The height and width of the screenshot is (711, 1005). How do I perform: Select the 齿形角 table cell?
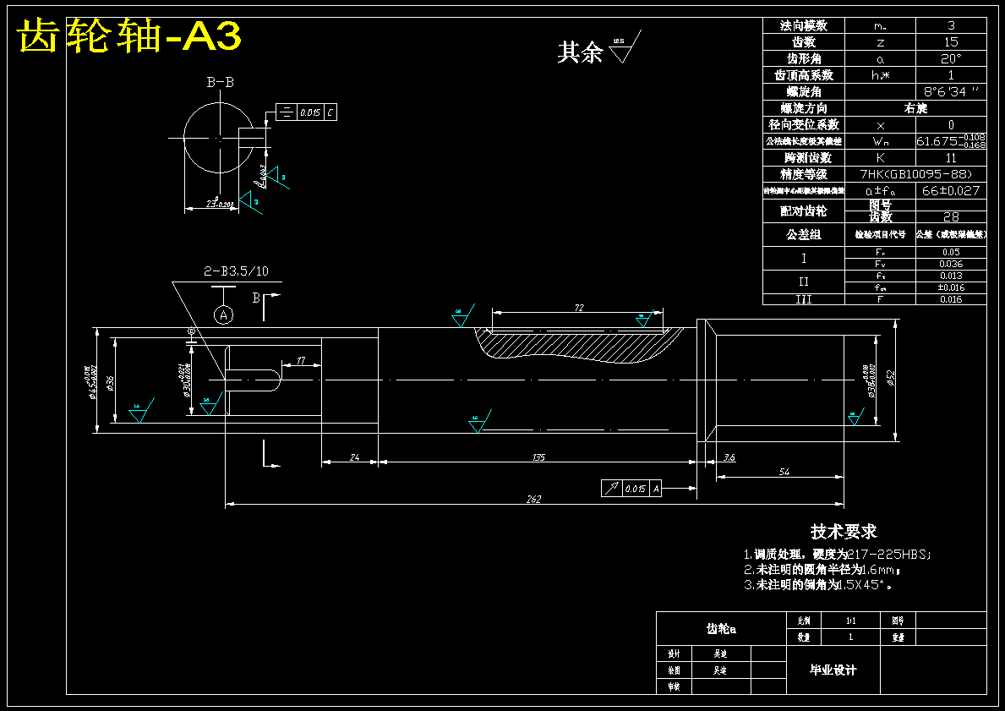coord(804,59)
